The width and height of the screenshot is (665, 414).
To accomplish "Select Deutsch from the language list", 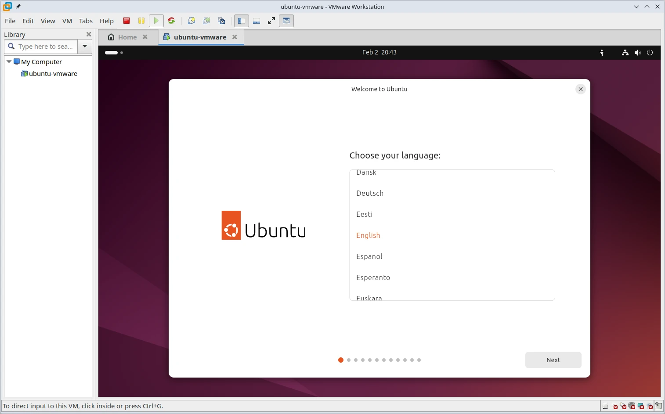I will tap(370, 193).
